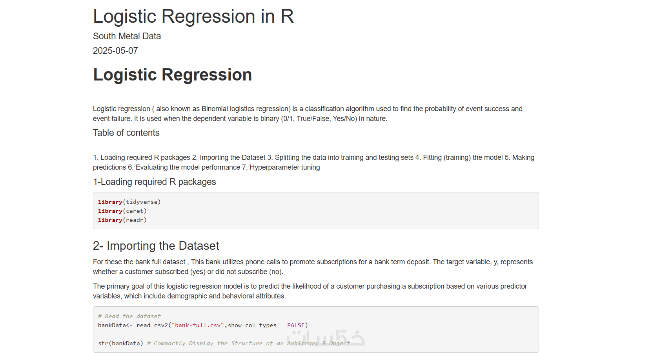This screenshot has height=353, width=652.
Task: Select the bold "Logistic Regression" heading
Action: point(172,75)
